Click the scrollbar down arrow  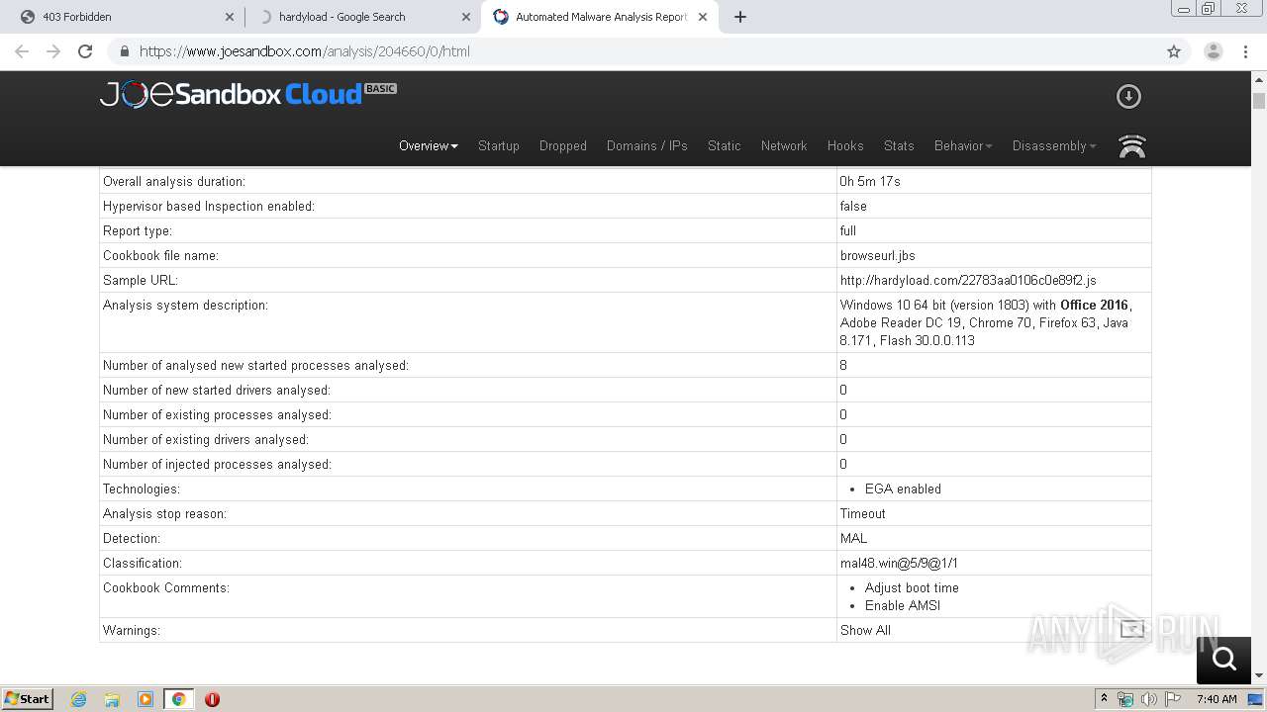1259,676
